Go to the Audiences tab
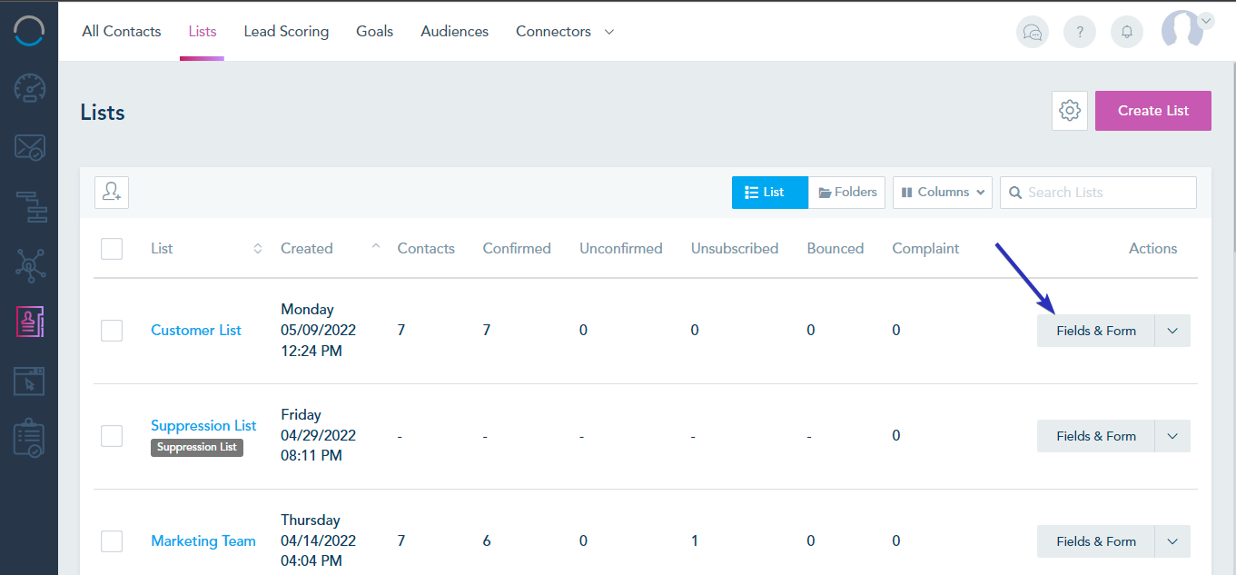Viewport: 1236px width, 575px height. coord(454,32)
